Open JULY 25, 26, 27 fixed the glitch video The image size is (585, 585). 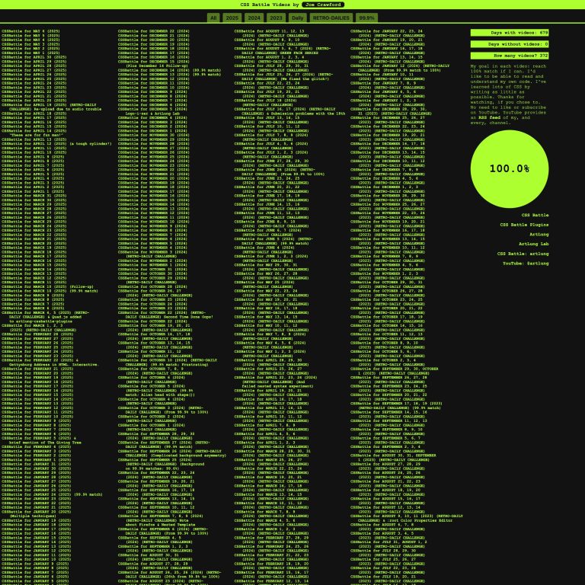click(283, 77)
